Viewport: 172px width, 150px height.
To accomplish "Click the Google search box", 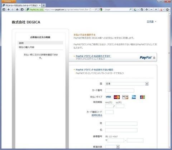I will click(x=116, y=10).
